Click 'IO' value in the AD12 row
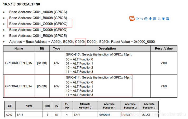188x119 pixels. point(57,115)
